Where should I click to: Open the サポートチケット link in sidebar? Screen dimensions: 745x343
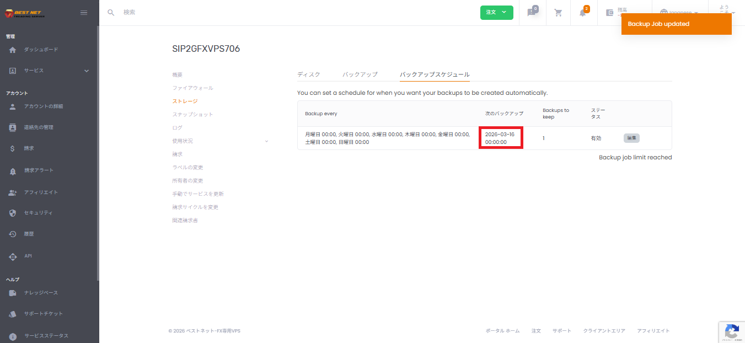coord(13,314)
